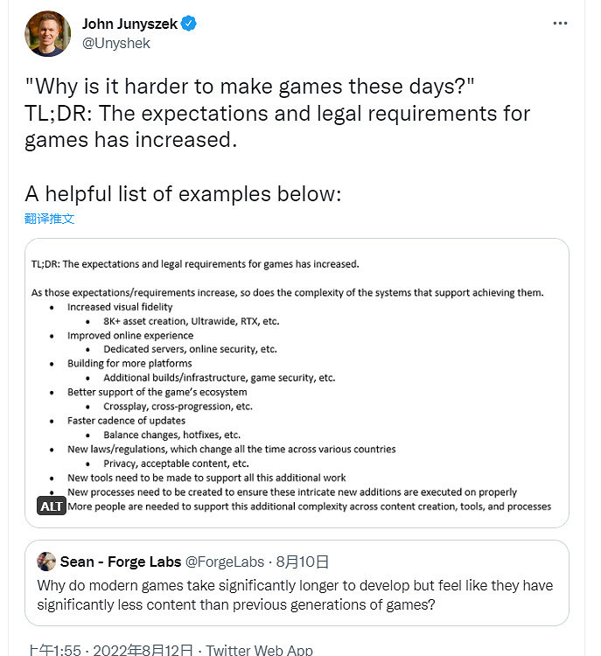Screen dimensions: 601x656
Task: Click the @ForgeLabs handle
Action: pyautogui.click(x=222, y=562)
